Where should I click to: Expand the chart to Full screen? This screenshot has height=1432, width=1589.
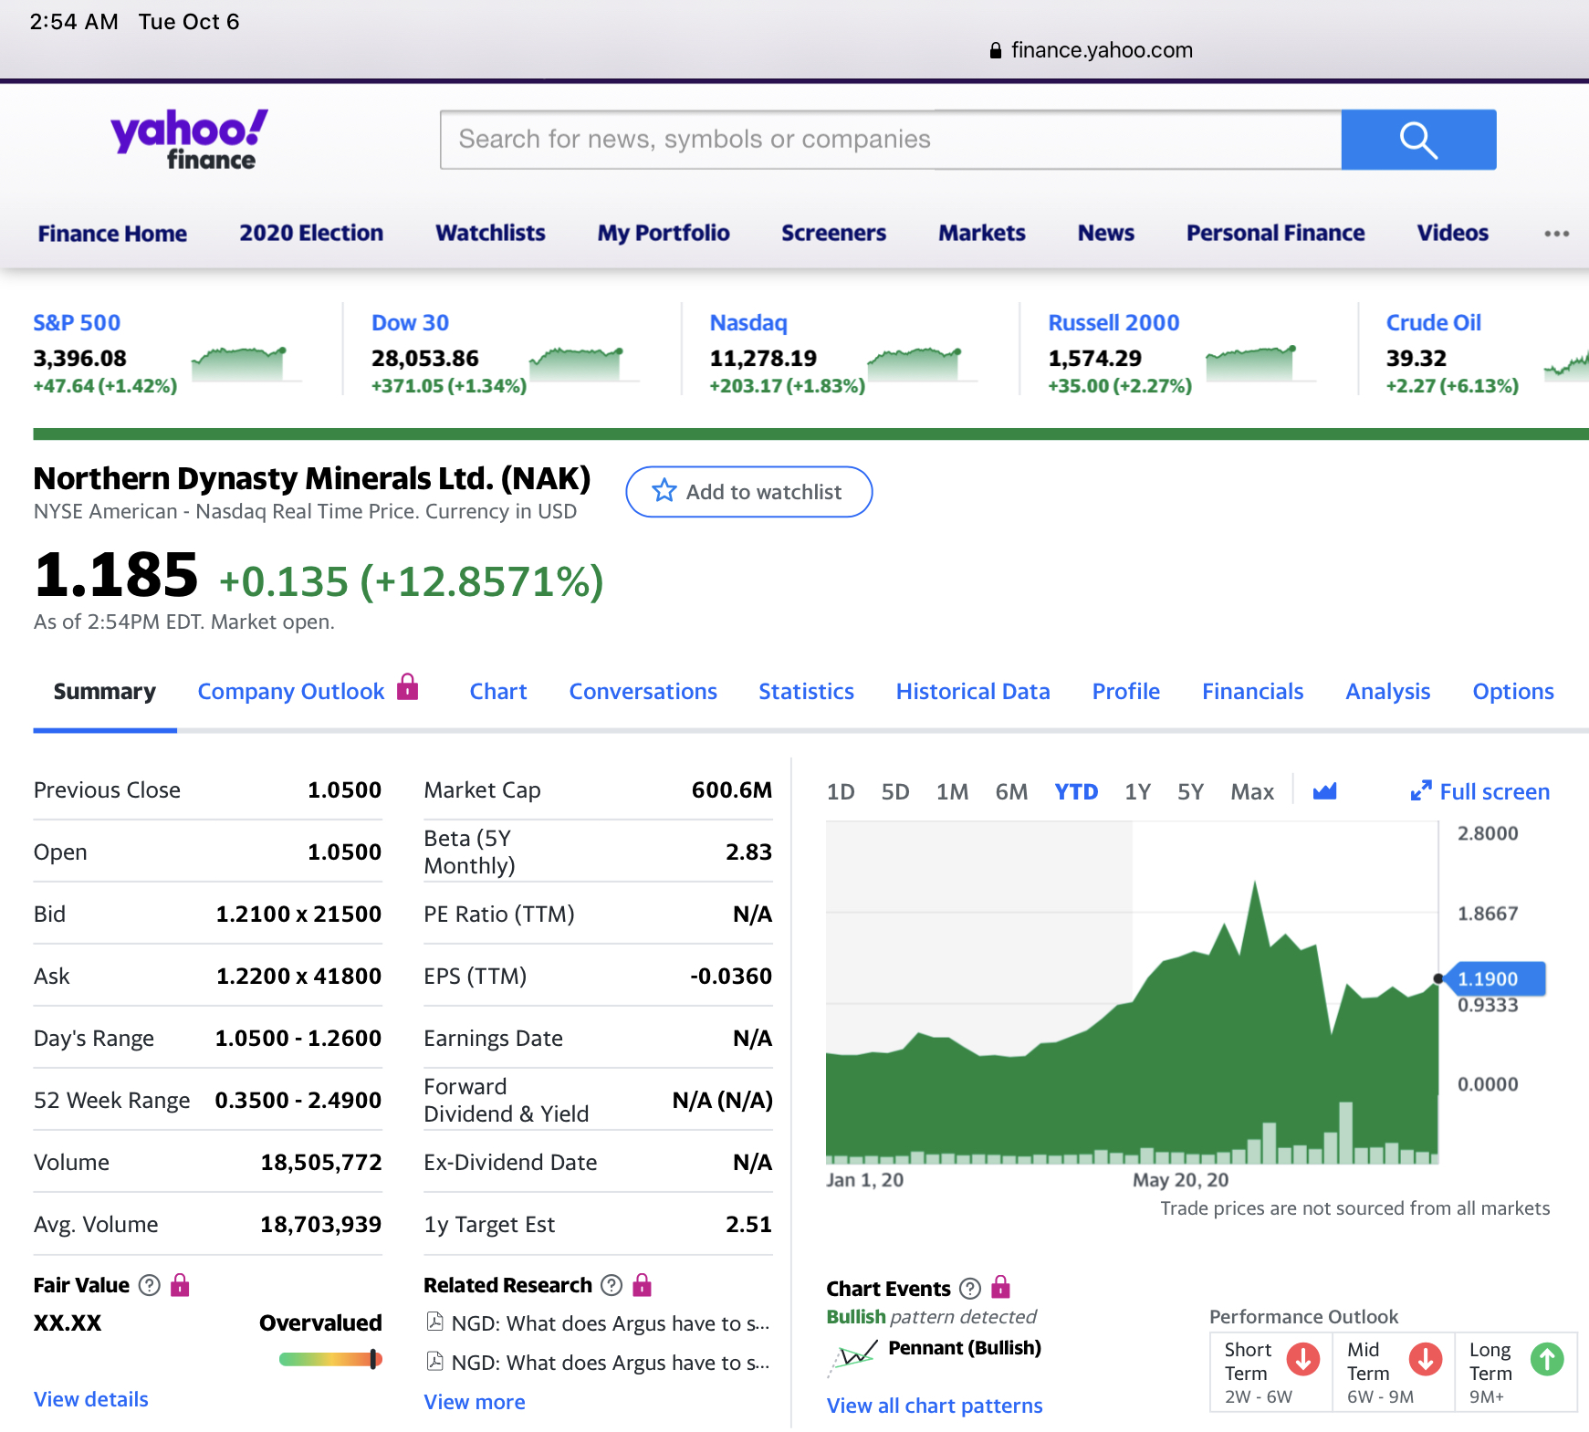pyautogui.click(x=1479, y=792)
